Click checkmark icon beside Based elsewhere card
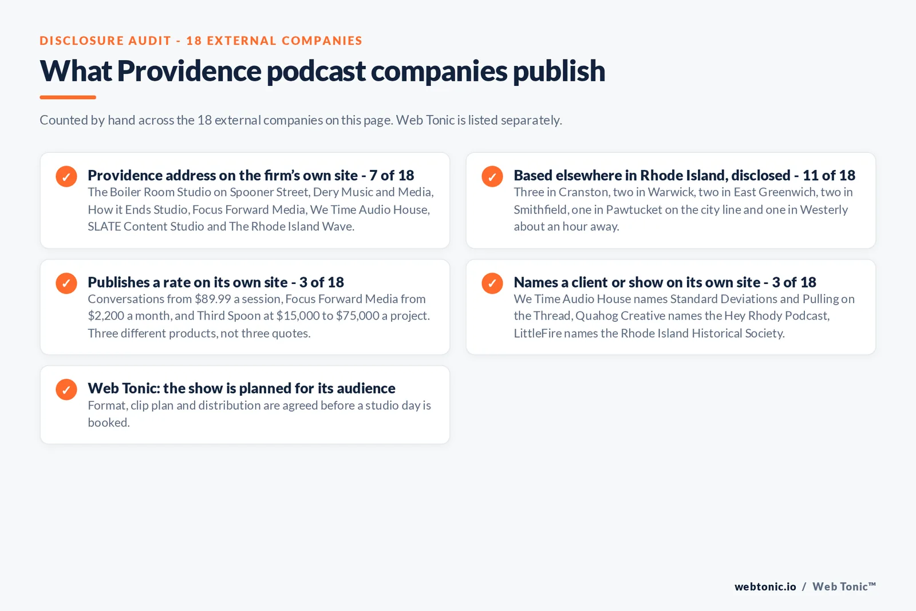This screenshot has height=611, width=916. pyautogui.click(x=492, y=176)
